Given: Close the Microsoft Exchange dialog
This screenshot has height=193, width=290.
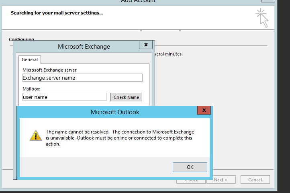Looking at the screenshot, I should (x=146, y=45).
